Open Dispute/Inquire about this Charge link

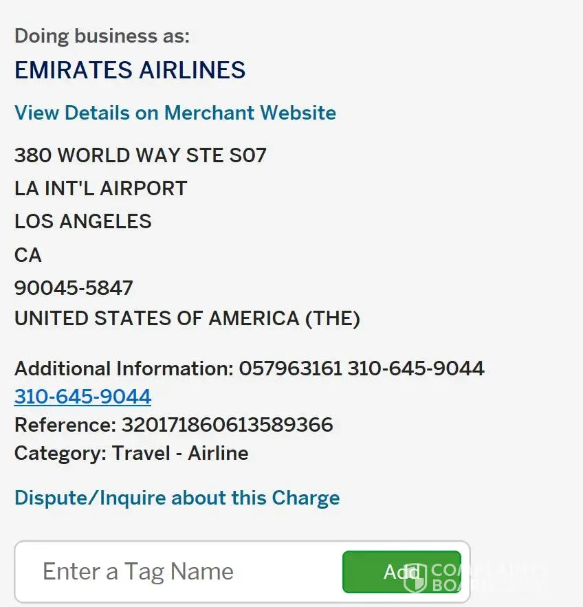point(177,498)
